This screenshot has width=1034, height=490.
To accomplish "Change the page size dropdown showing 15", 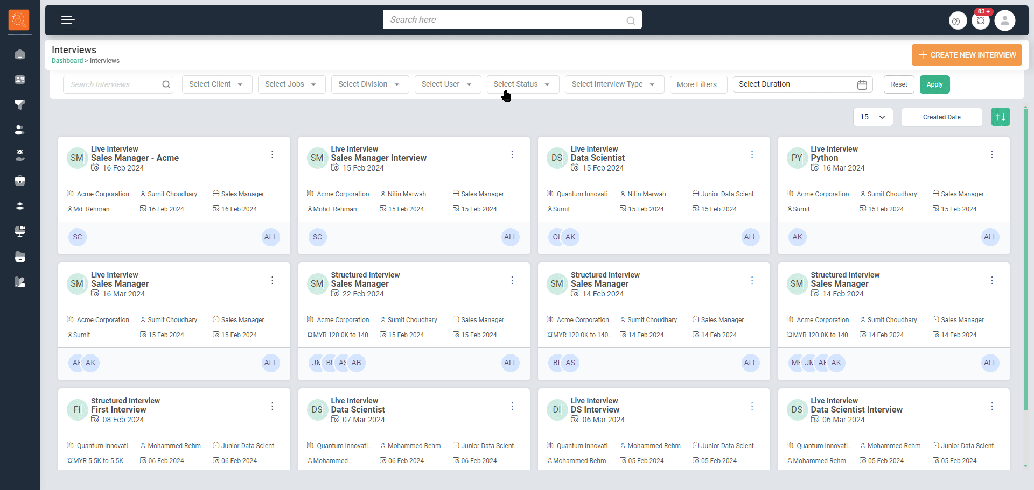I will [872, 117].
